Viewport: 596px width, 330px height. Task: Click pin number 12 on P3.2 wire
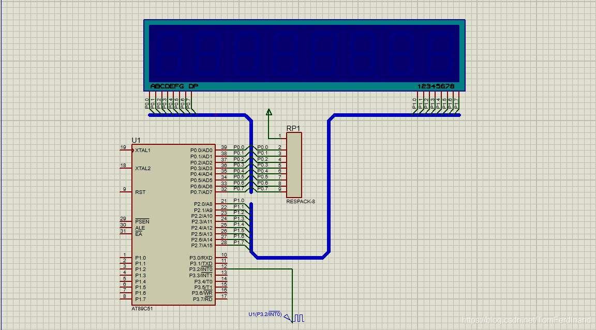pyautogui.click(x=224, y=266)
